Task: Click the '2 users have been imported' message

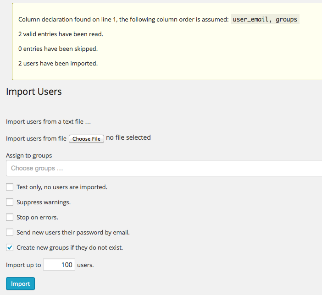Action: 58,63
